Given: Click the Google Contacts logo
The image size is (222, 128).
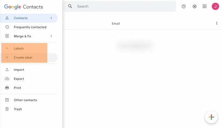Looking at the screenshot, I should (x=24, y=6).
